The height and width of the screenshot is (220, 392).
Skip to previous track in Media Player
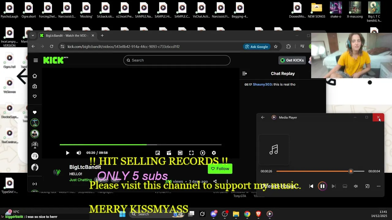point(311,186)
